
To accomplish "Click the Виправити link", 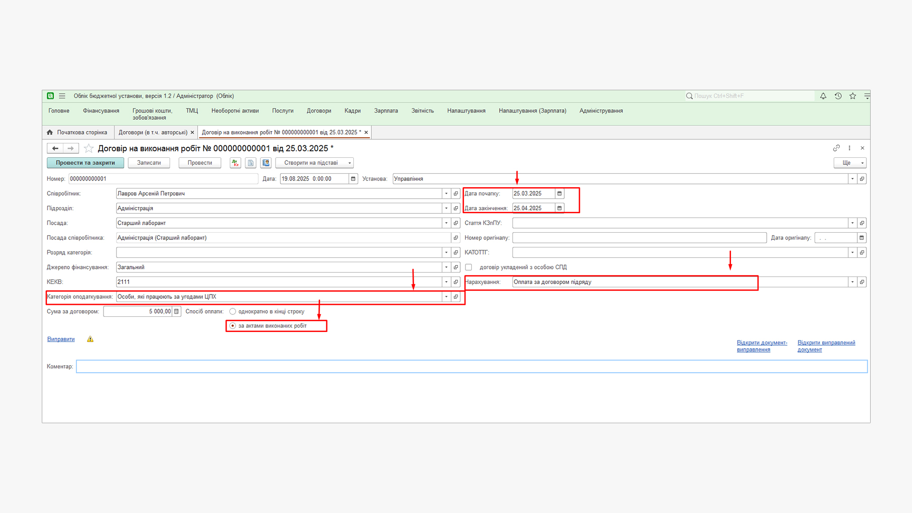I will point(61,339).
